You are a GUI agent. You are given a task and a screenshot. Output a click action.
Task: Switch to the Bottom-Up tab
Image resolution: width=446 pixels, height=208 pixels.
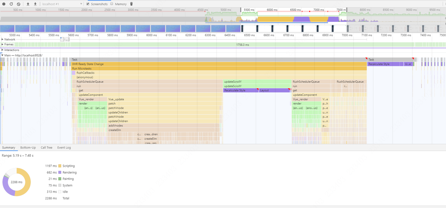[x=28, y=147]
